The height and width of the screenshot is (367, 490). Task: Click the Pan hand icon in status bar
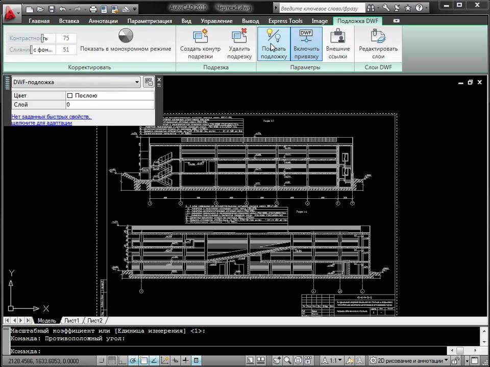click(277, 361)
